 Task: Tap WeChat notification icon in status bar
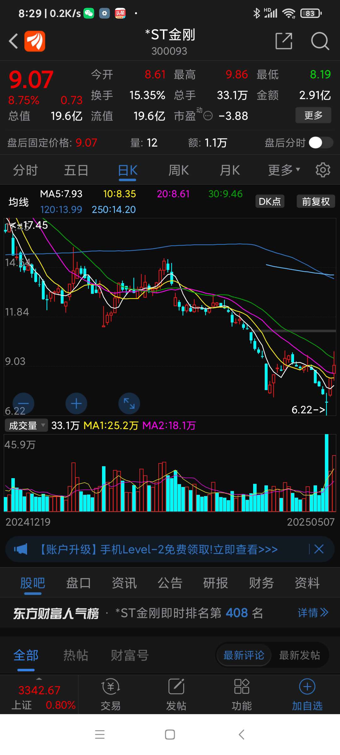coord(89,13)
